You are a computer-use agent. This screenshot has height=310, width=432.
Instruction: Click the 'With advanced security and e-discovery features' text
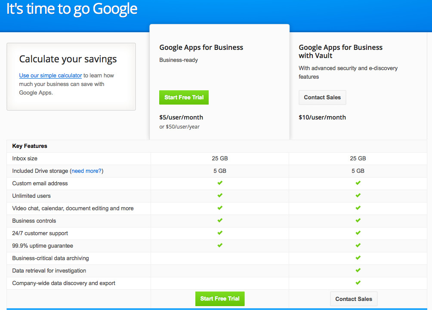348,72
